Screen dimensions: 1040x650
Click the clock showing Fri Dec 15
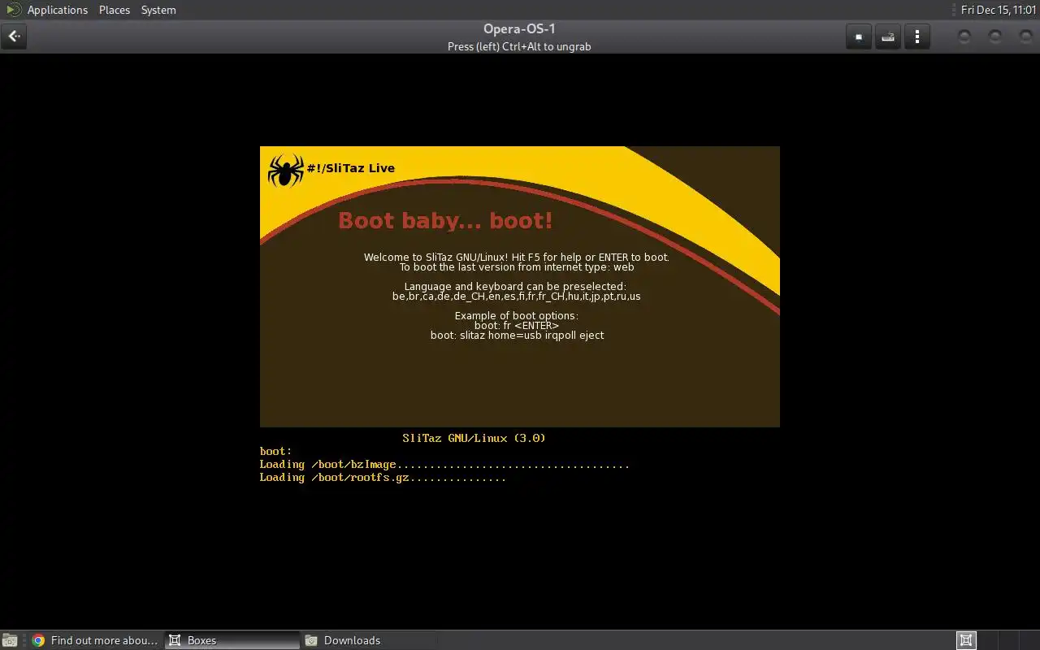pyautogui.click(x=998, y=10)
